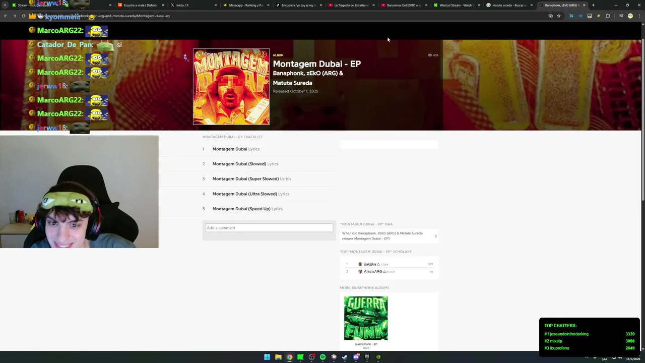
Task: Open the media control playlist icon
Action: [621, 16]
